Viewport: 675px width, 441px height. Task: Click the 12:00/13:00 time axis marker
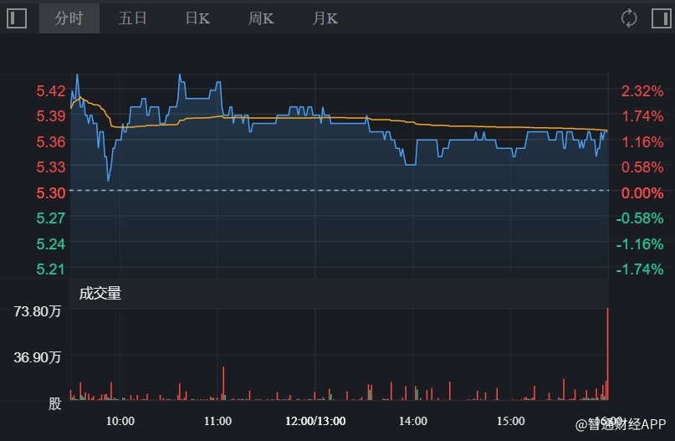[315, 420]
